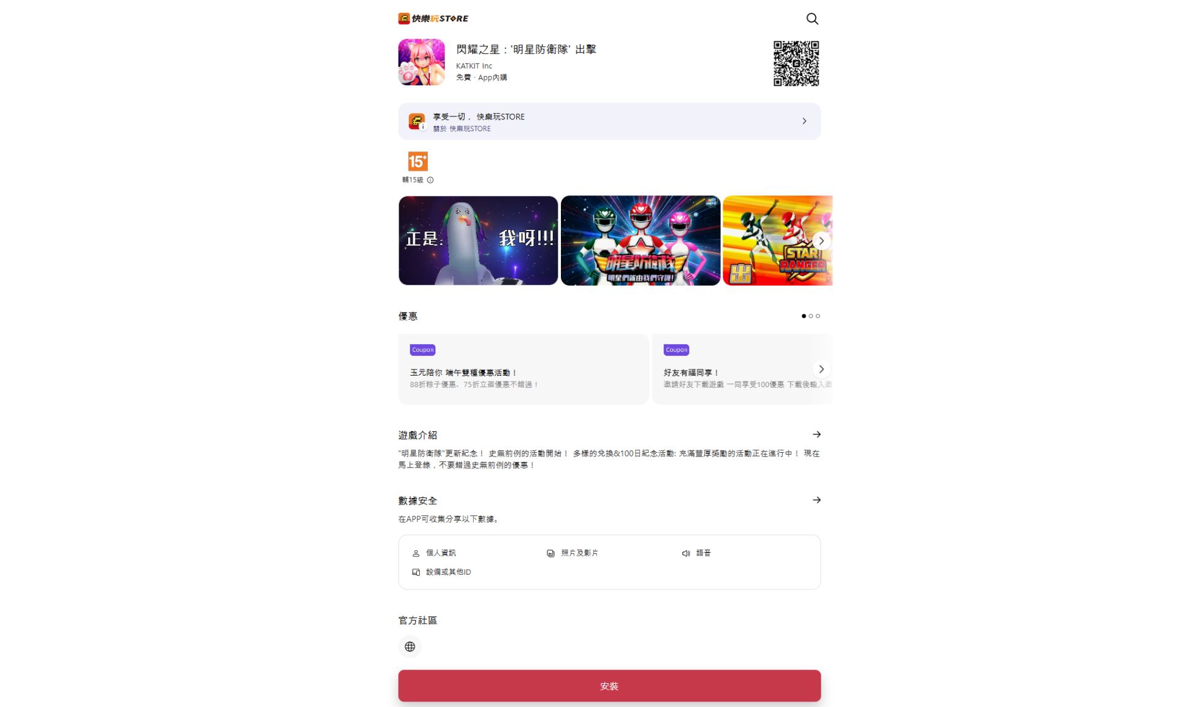Screen dimensions: 1177x707
Task: Open the goose 正是我呀 screenshot thumbnail
Action: (478, 241)
